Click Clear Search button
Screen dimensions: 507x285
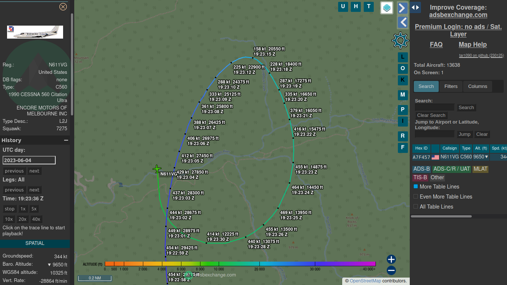click(431, 115)
